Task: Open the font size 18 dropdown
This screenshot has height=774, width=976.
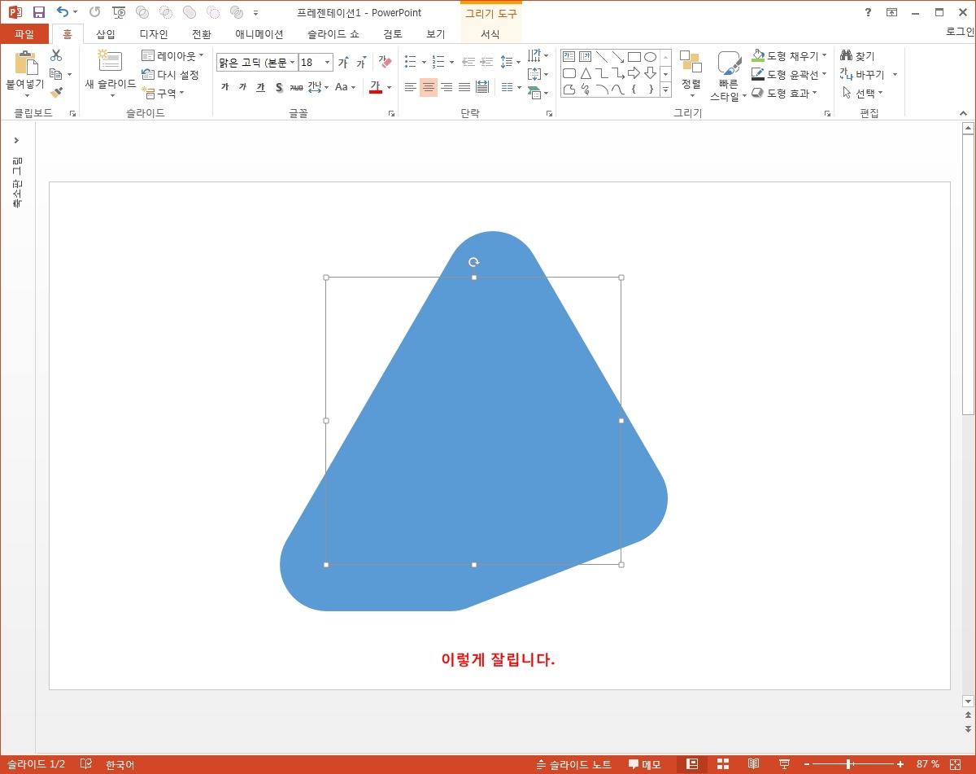Action: [x=328, y=63]
